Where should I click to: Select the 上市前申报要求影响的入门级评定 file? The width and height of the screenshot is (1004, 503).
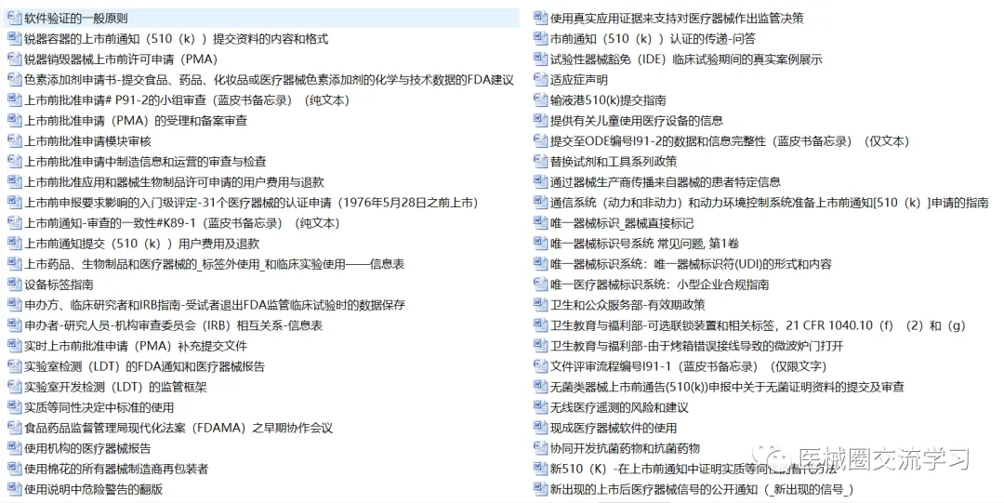[x=252, y=203]
